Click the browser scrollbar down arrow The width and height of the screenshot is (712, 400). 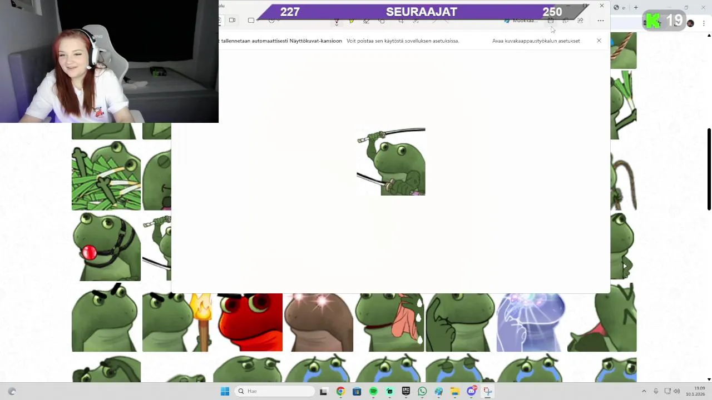pyautogui.click(x=709, y=379)
